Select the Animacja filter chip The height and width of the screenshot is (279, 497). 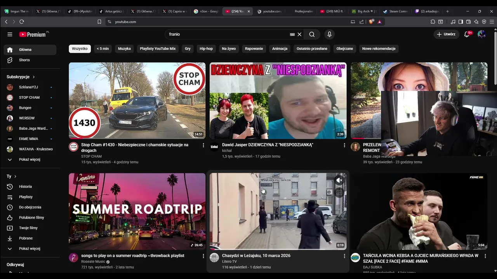coord(280,48)
